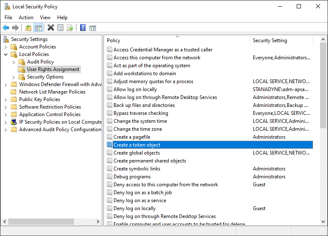Open the Action menu
Screen dimensions: 328x236
coord(26,18)
